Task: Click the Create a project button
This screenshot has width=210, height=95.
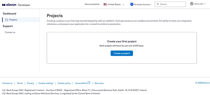Action: [x=122, y=53]
